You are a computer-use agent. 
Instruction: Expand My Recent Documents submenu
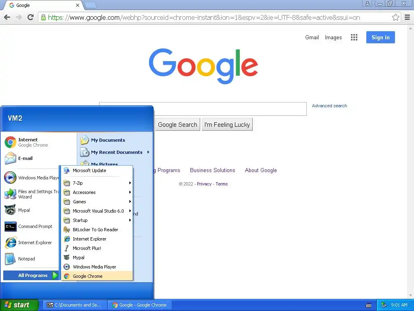(115, 152)
